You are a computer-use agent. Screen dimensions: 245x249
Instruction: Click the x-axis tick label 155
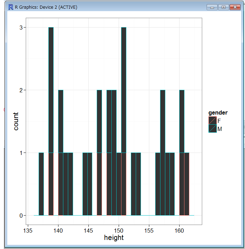(x=149, y=231)
